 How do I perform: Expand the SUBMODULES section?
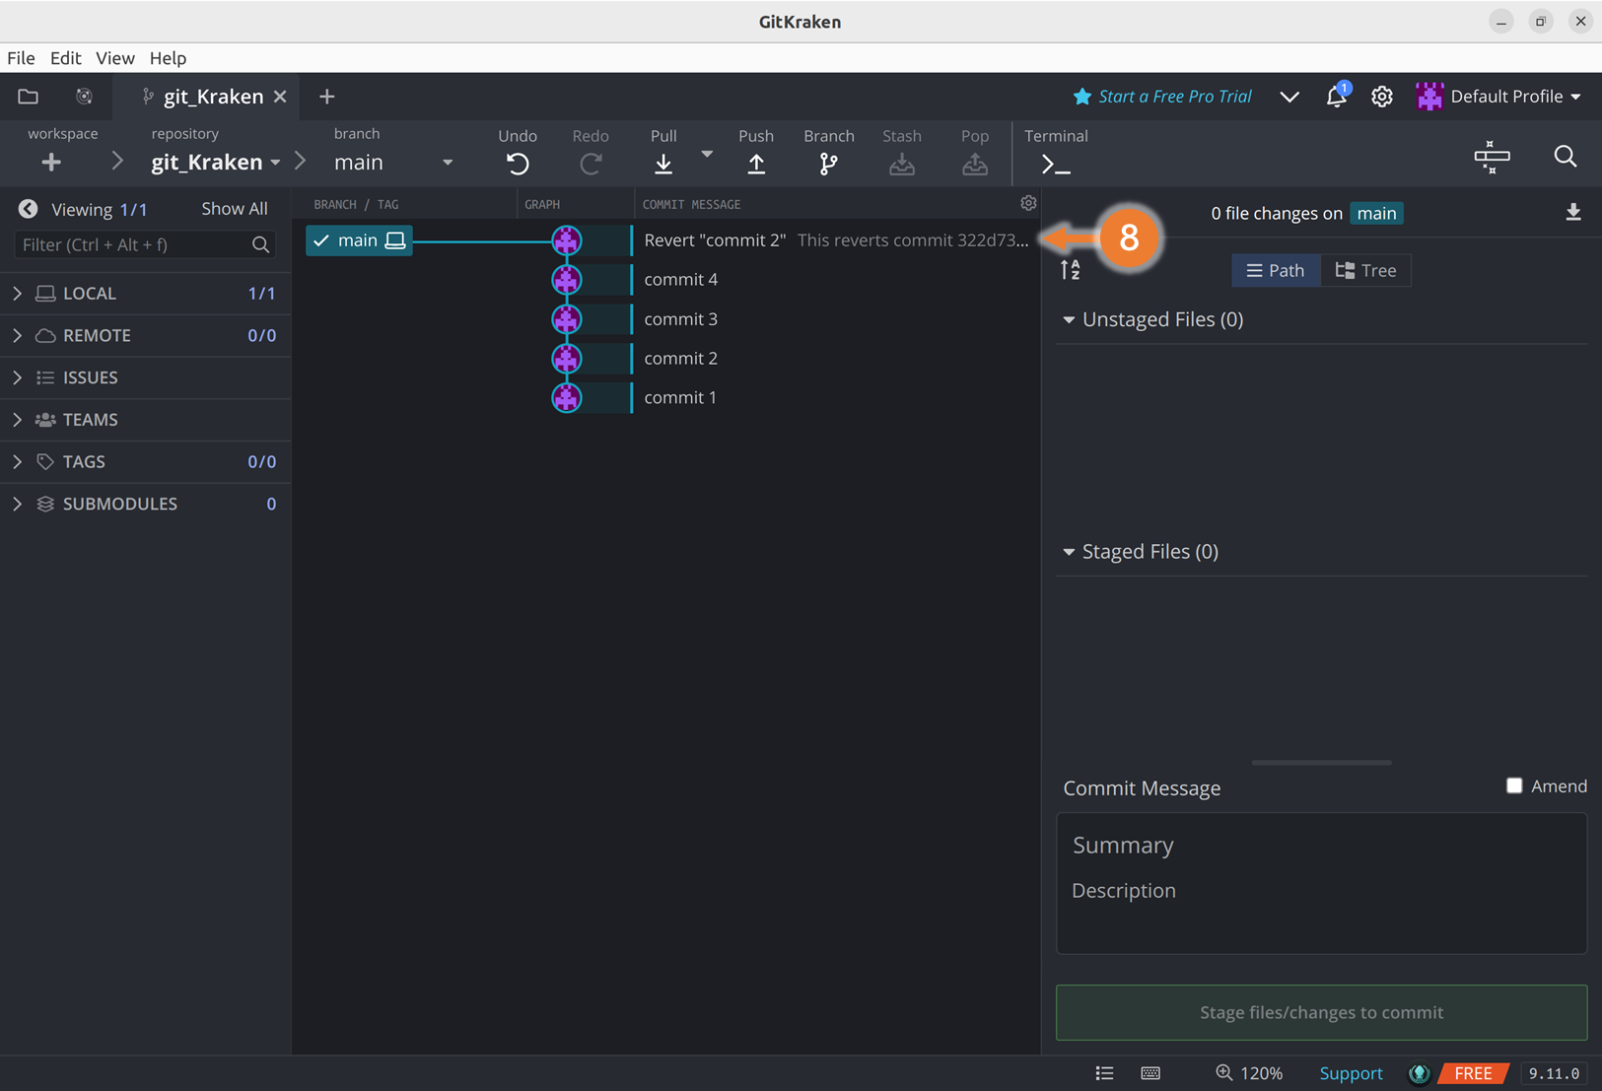17,504
